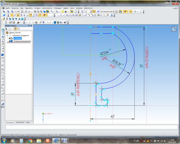Open the global snaps dropdown arrow
180x144 pixels.
tap(127, 12)
